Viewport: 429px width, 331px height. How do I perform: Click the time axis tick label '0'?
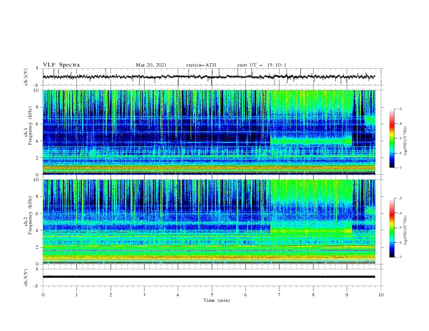click(43, 295)
